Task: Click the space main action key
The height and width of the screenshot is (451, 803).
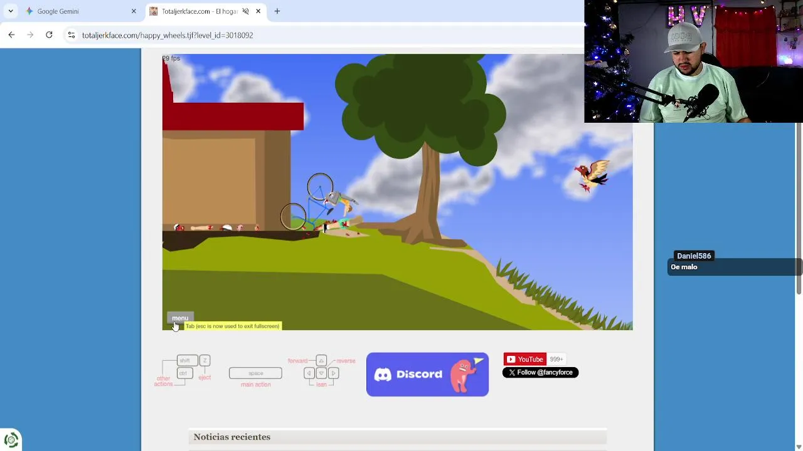Action: click(x=255, y=373)
